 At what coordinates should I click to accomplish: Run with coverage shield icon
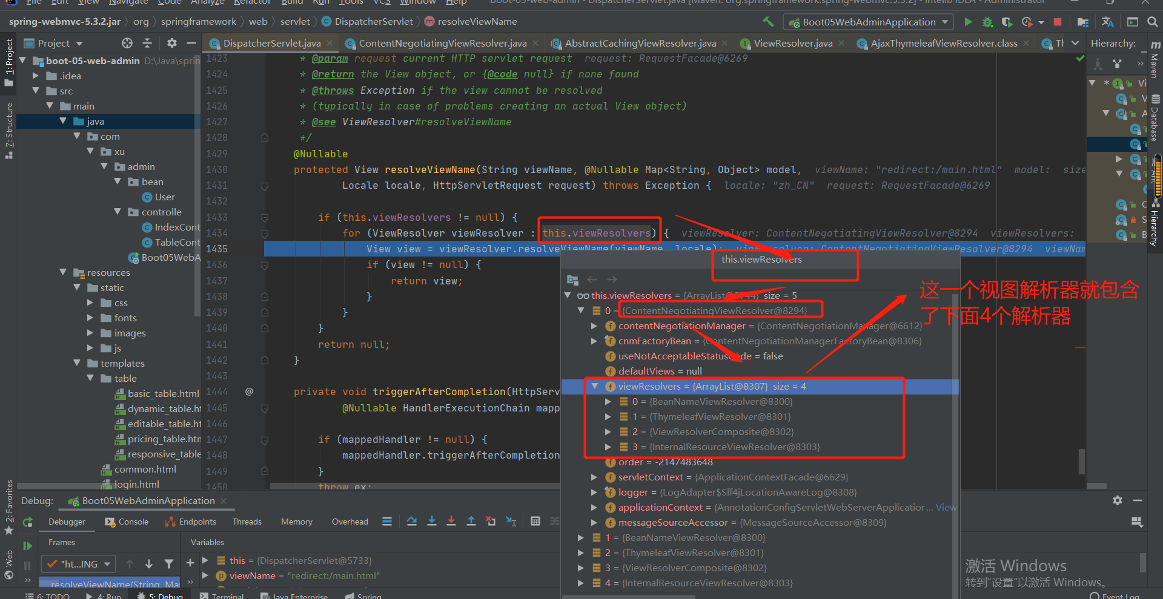1007,22
